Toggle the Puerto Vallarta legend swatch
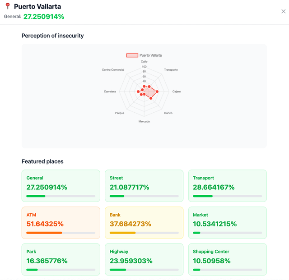This screenshot has height=280, width=289. pyautogui.click(x=132, y=55)
